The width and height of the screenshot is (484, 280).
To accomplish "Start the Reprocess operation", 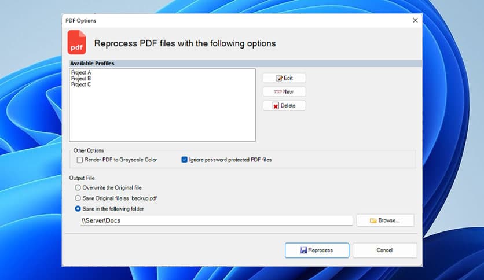I will pyautogui.click(x=317, y=250).
